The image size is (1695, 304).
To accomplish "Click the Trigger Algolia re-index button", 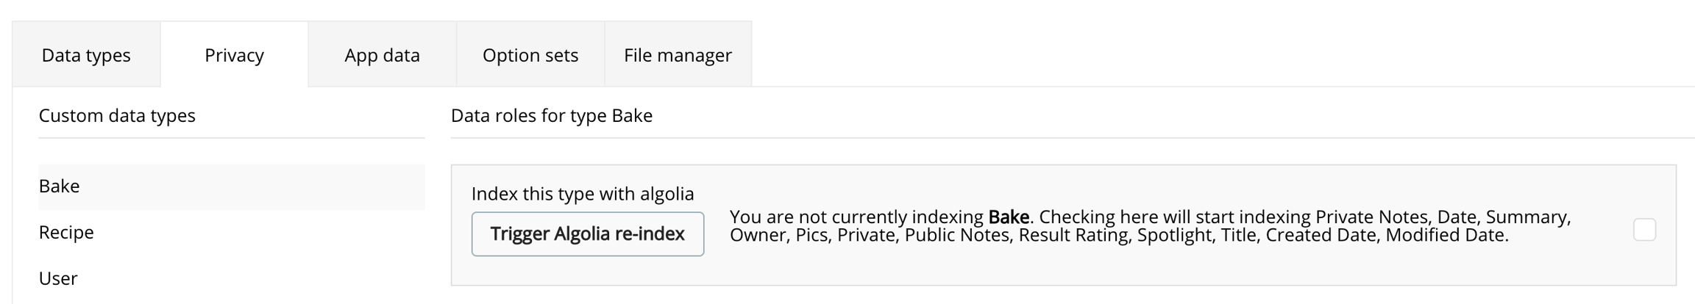I will tap(587, 234).
